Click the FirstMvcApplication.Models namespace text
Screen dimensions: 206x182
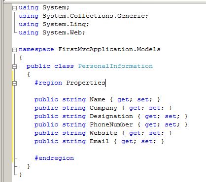pyautogui.click(x=109, y=50)
